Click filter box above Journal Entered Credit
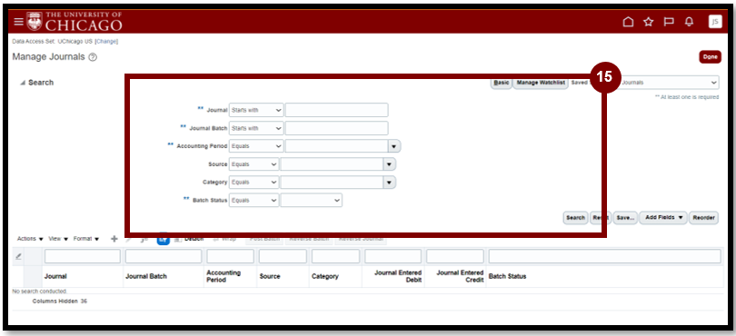This screenshot has height=336, width=736. (455, 256)
